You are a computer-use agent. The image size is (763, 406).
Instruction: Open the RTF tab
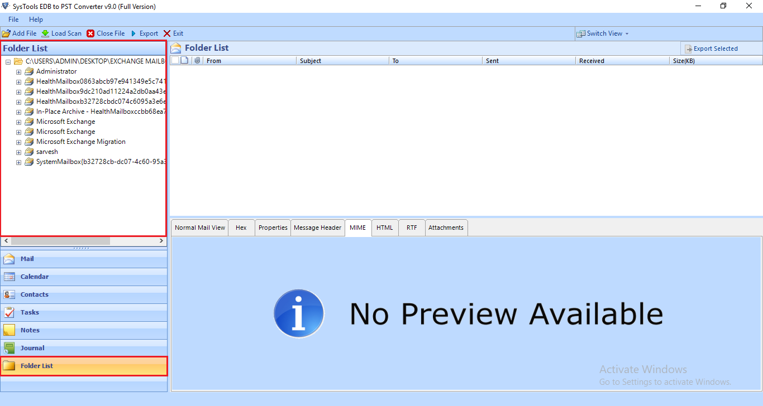(412, 228)
